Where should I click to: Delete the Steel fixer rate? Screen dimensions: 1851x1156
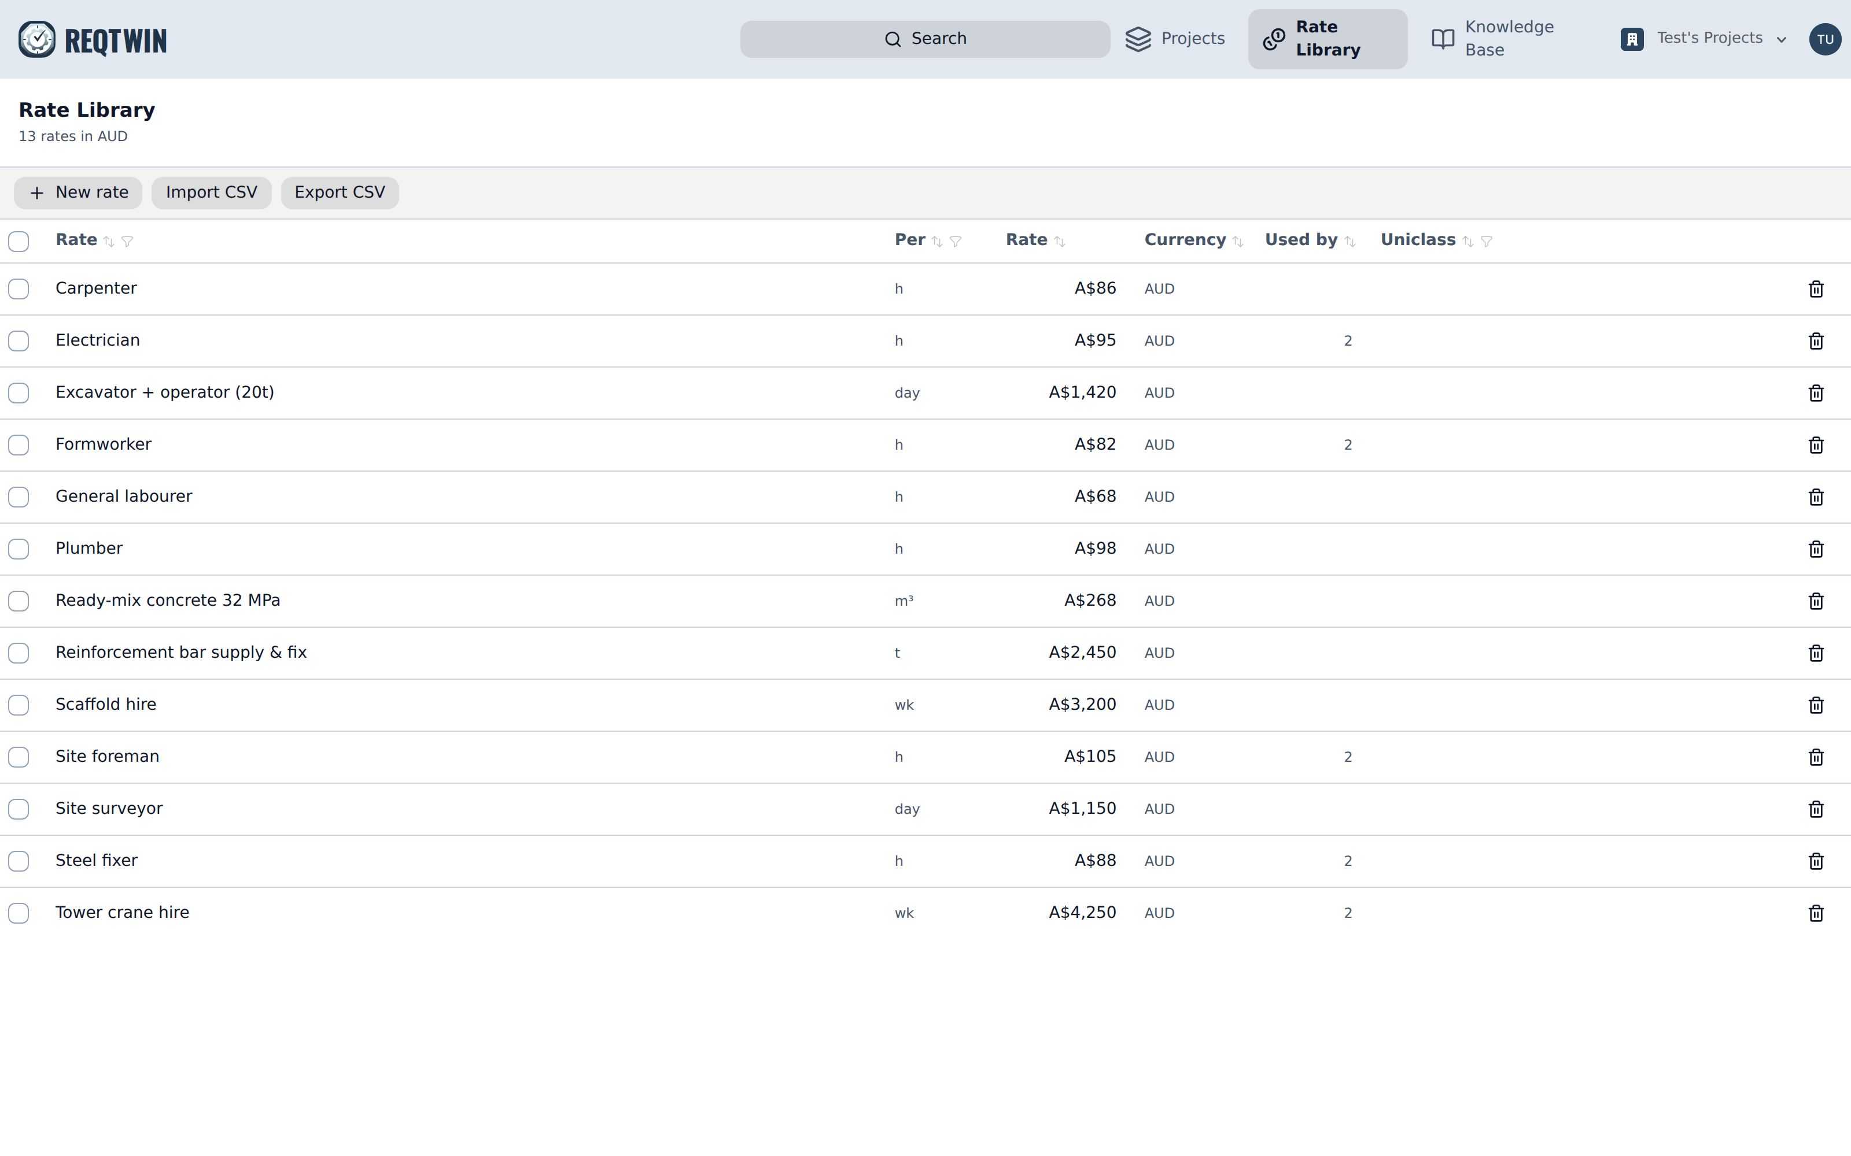tap(1816, 861)
